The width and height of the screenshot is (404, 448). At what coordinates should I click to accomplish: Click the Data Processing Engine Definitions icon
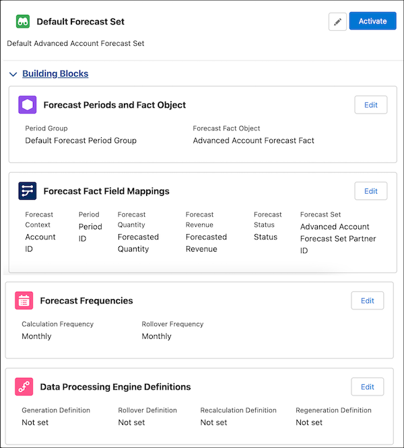[x=24, y=387]
